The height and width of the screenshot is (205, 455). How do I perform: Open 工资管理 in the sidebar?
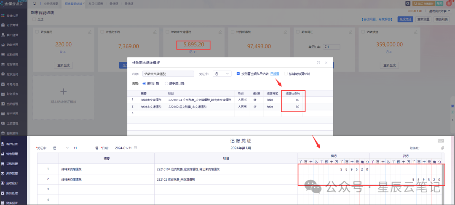(13, 124)
